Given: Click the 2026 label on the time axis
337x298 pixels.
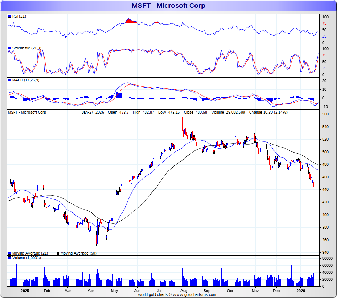Looking at the screenshot, I should click(x=301, y=291).
